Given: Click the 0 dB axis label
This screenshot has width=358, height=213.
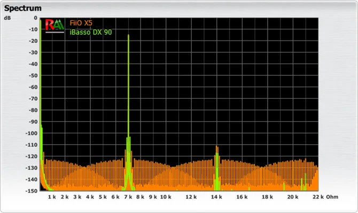Looking at the screenshot, I should coord(35,18).
